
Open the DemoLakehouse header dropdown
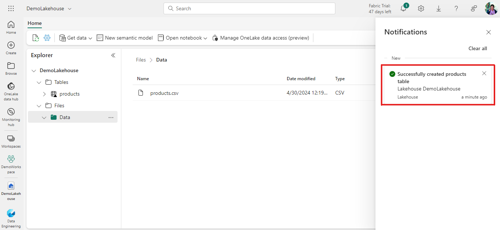tap(70, 8)
